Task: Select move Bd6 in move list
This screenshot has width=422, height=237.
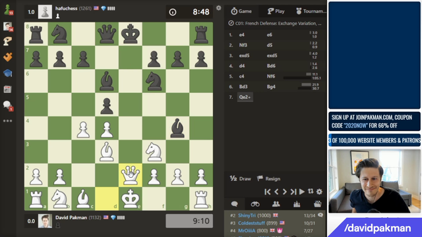Action: [271, 66]
